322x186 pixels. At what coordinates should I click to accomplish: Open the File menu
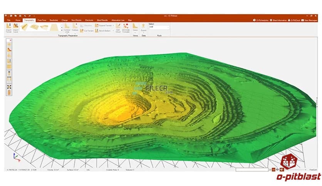pos(8,20)
